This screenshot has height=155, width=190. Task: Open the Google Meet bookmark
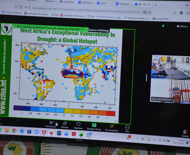pyautogui.click(x=162, y=19)
